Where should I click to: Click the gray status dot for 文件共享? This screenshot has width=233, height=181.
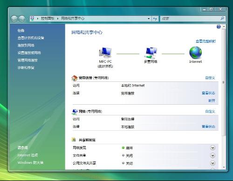pos(123,155)
